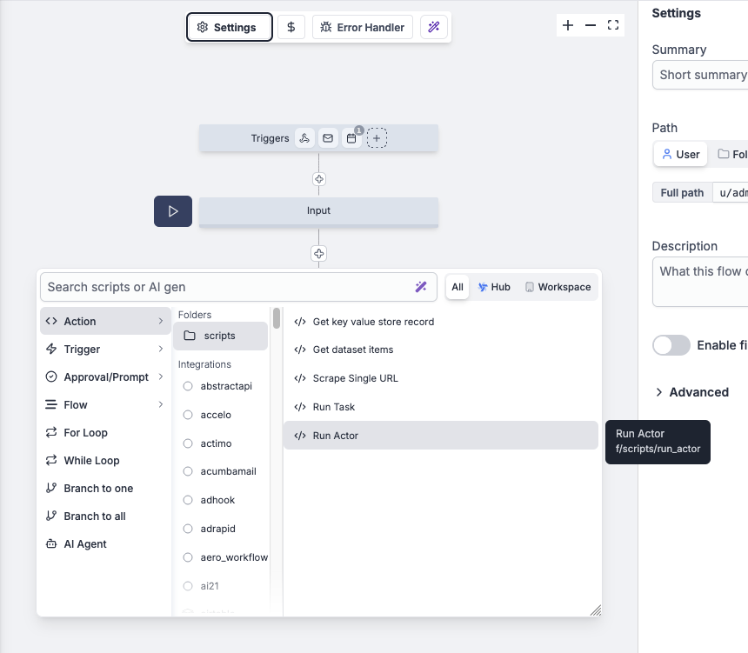Add a new trigger with the dashed plus icon
This screenshot has height=653, width=748.
coord(377,137)
